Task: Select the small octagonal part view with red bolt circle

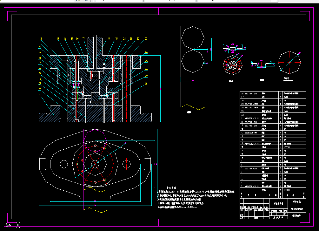Action: pyautogui.click(x=233, y=65)
